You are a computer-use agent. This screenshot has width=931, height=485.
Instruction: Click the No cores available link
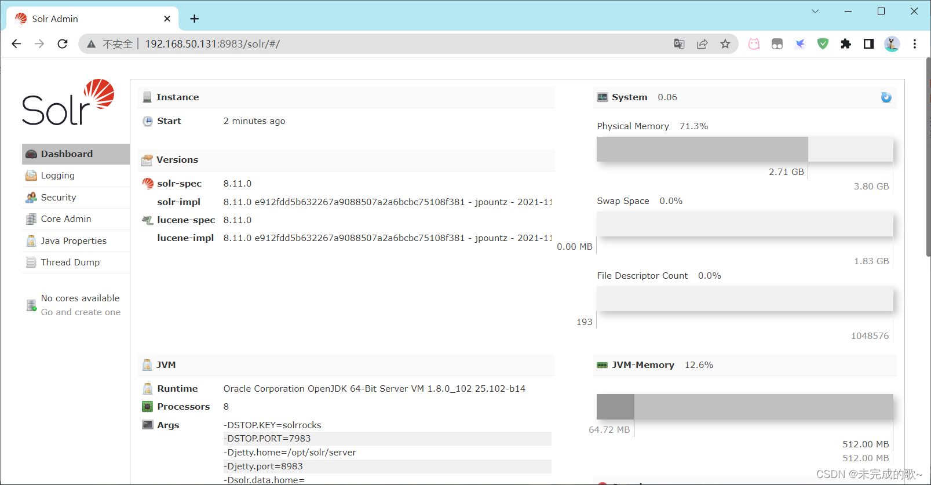[81, 298]
